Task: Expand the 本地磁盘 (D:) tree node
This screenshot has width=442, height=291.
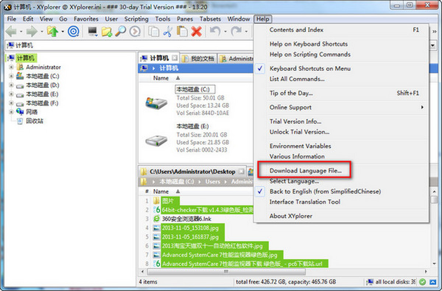Action: tap(11, 85)
